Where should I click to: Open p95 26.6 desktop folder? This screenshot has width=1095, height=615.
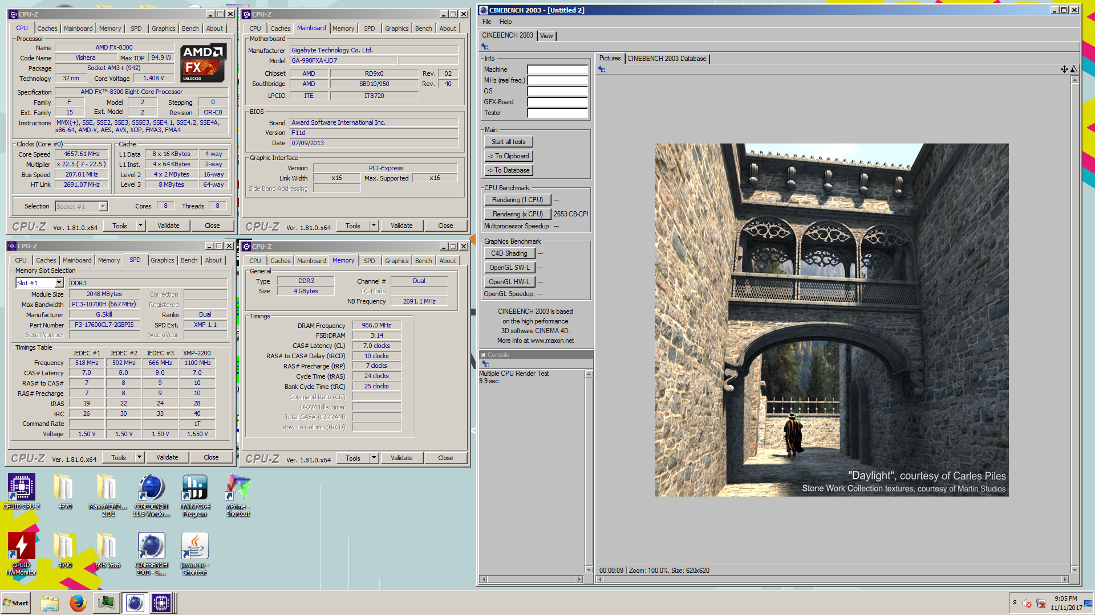click(x=108, y=550)
